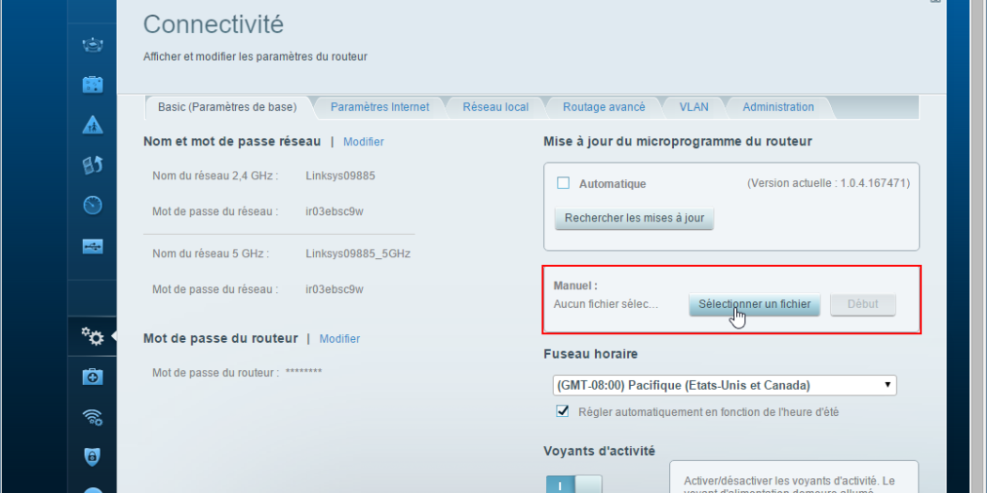Open the Routage avancé tab

(x=603, y=107)
